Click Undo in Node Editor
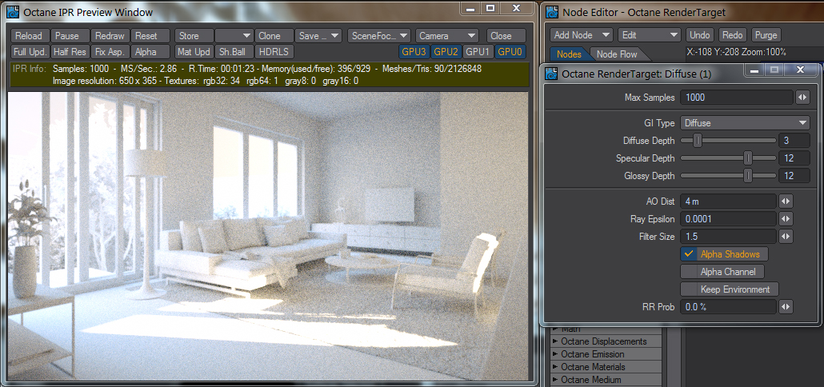This screenshot has height=387, width=824. pos(700,35)
